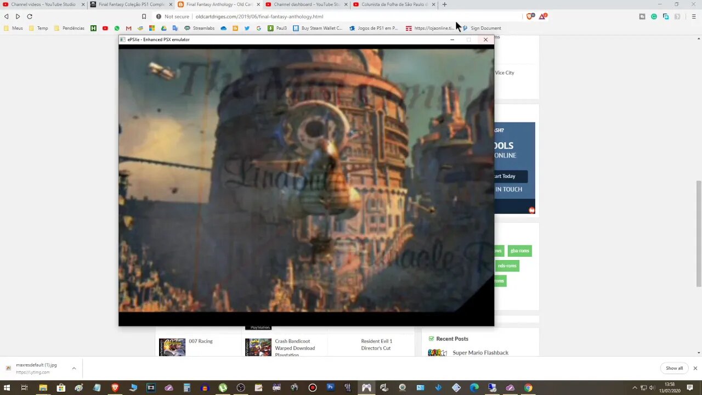702x395 pixels.
Task: Click the gba-roms tag
Action: coord(520,251)
